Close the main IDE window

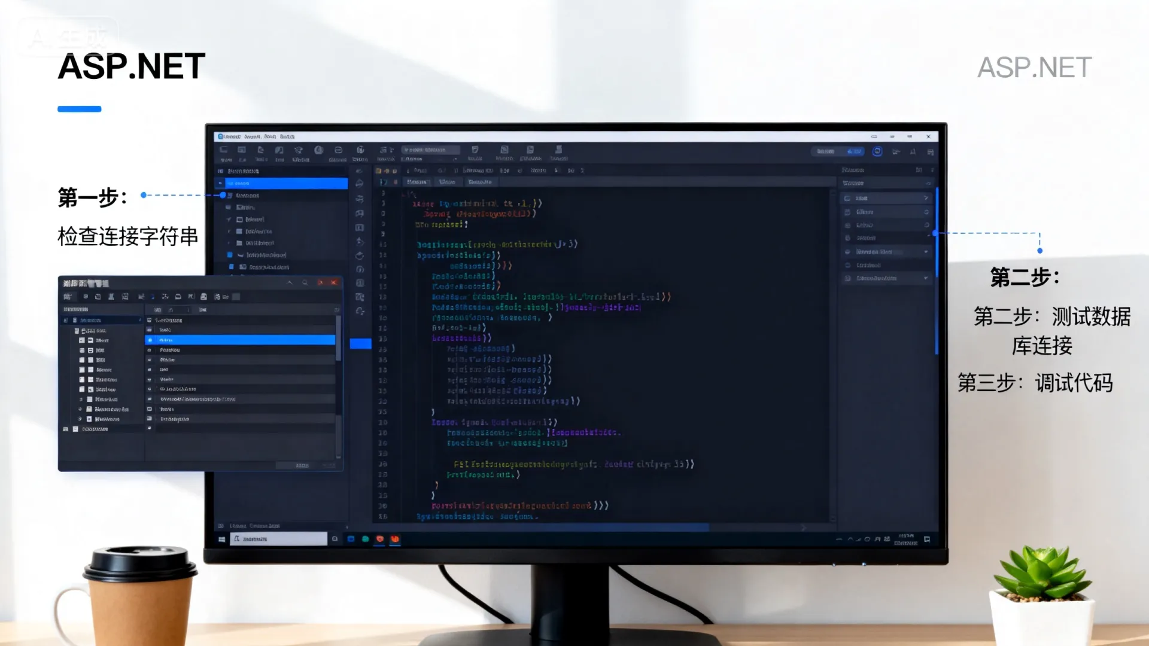pyautogui.click(x=928, y=136)
